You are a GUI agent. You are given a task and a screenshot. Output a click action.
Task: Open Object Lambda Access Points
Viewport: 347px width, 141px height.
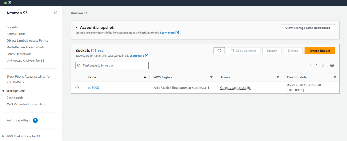point(27,40)
